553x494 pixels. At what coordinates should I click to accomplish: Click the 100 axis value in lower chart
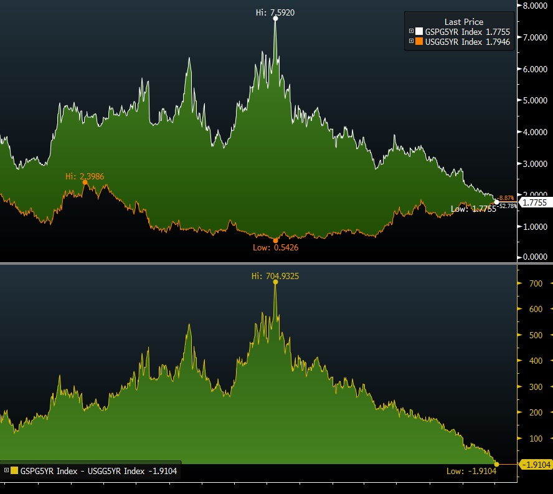(x=536, y=439)
